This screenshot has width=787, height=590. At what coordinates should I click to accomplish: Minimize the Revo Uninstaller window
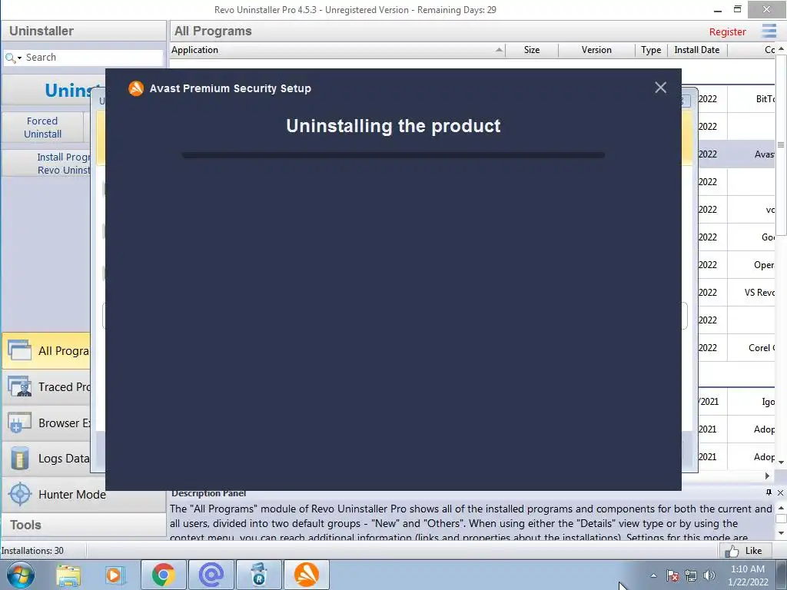pyautogui.click(x=718, y=9)
